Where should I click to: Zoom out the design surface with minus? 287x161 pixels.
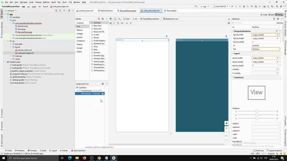click(226, 132)
